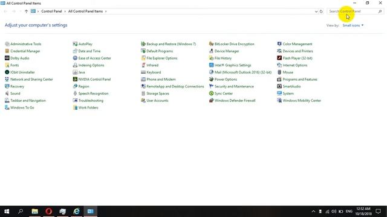Open File Explorer from the taskbar
387x217 pixels.
35,212
